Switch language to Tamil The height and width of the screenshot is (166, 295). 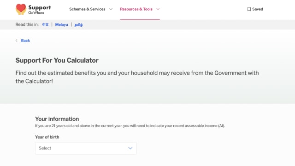(78, 24)
